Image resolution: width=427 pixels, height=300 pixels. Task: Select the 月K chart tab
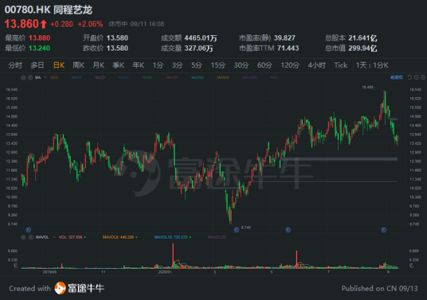[99, 65]
